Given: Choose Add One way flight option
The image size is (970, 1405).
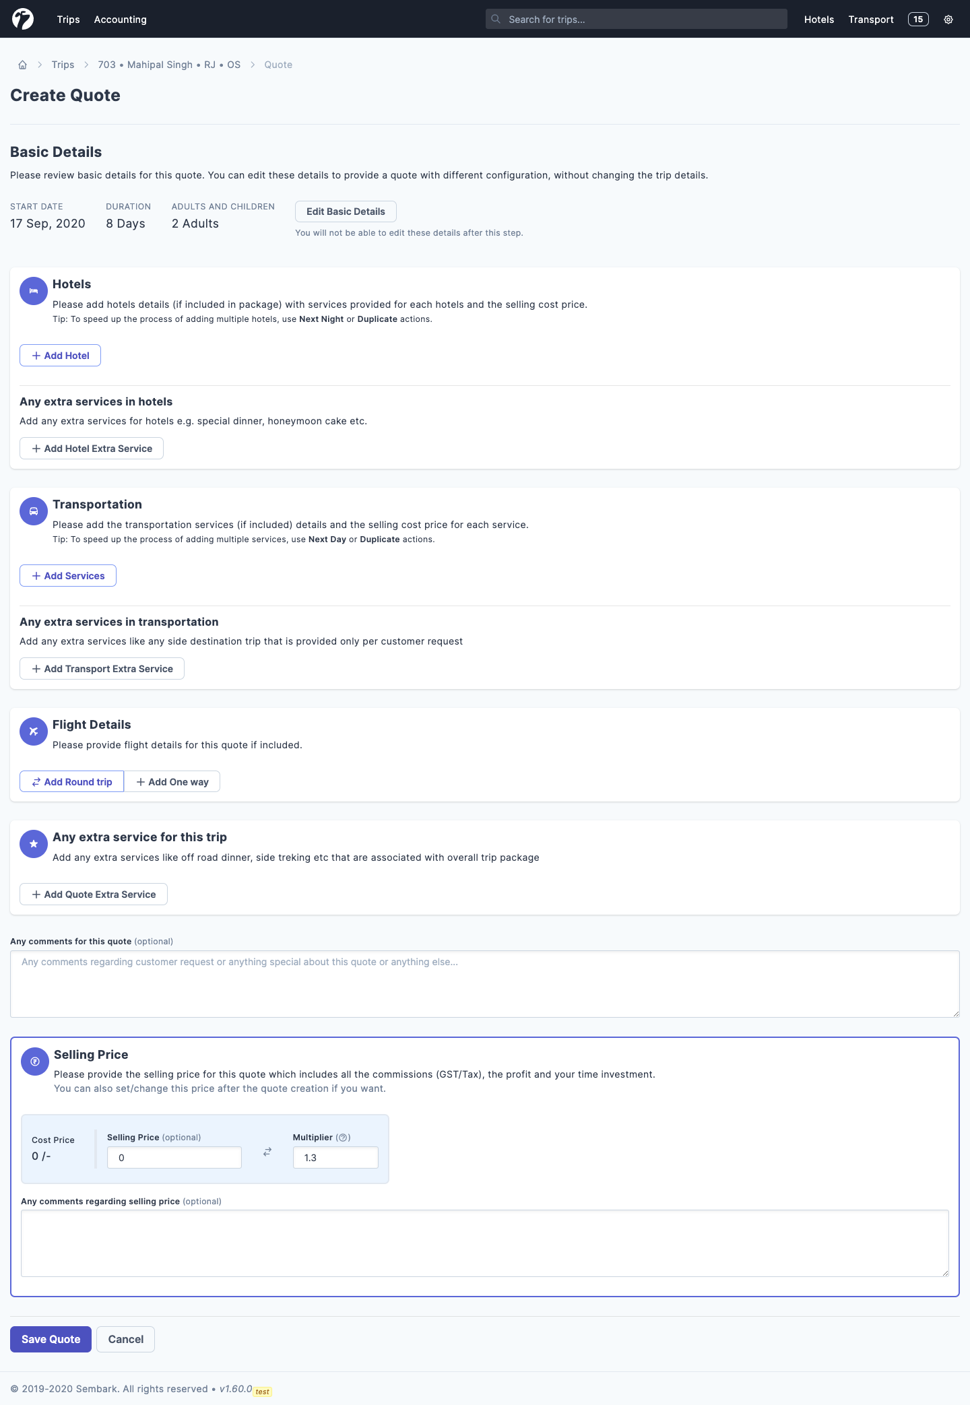Looking at the screenshot, I should [172, 782].
